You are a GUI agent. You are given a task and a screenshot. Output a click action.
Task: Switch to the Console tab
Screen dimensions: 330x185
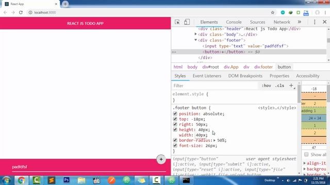[234, 22]
